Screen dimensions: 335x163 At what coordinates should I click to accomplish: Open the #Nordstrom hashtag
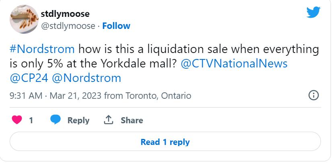tap(41, 50)
